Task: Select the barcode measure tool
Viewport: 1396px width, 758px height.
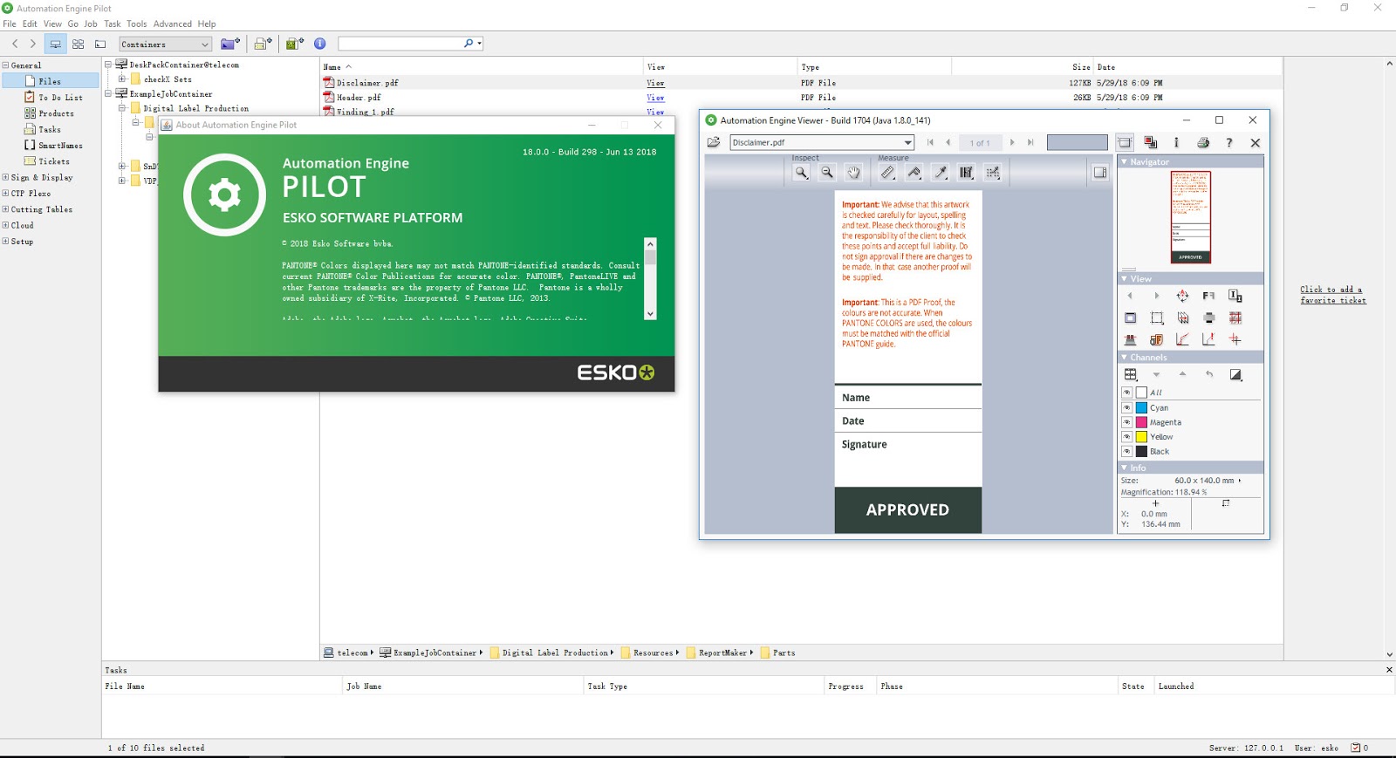Action: coord(967,173)
